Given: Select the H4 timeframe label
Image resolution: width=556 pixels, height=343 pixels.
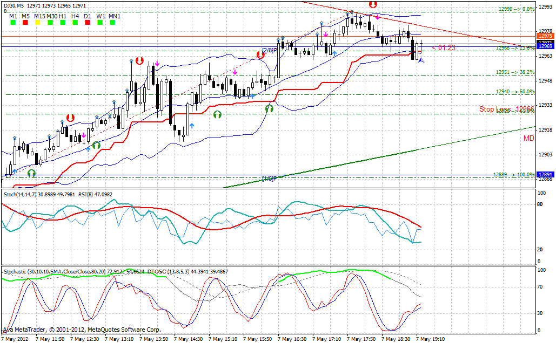Looking at the screenshot, I should pos(75,16).
